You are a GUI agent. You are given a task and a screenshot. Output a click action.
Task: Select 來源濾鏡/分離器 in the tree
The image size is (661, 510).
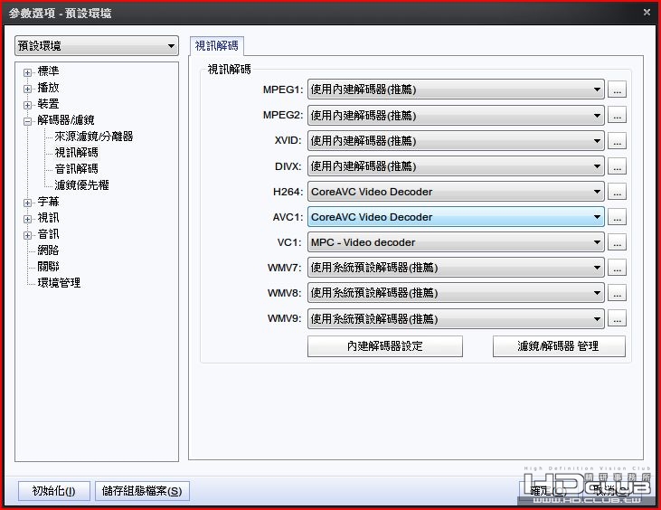click(x=93, y=137)
